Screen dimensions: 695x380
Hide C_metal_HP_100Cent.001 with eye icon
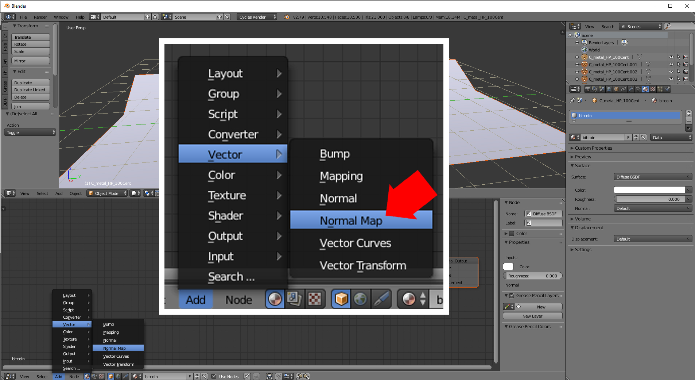click(x=671, y=65)
